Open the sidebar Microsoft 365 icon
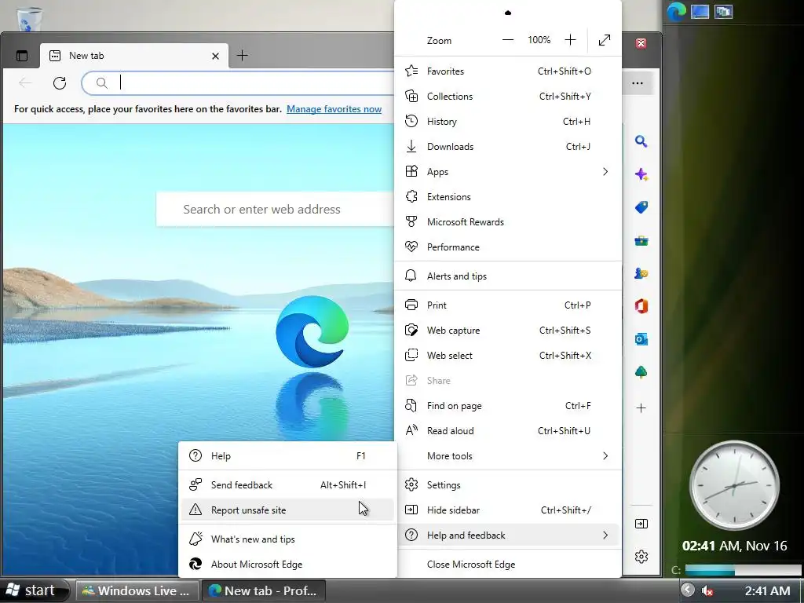The image size is (804, 603). pyautogui.click(x=641, y=306)
